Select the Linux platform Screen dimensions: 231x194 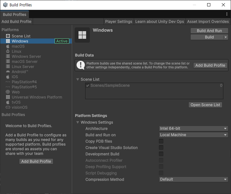[36, 51]
